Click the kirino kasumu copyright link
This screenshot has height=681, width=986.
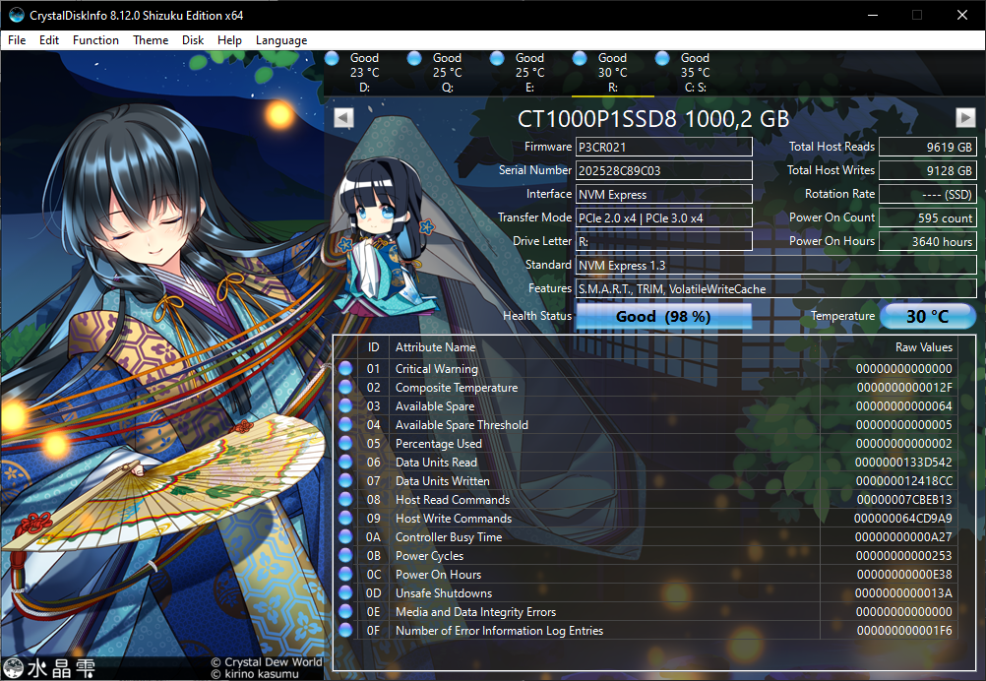click(255, 674)
